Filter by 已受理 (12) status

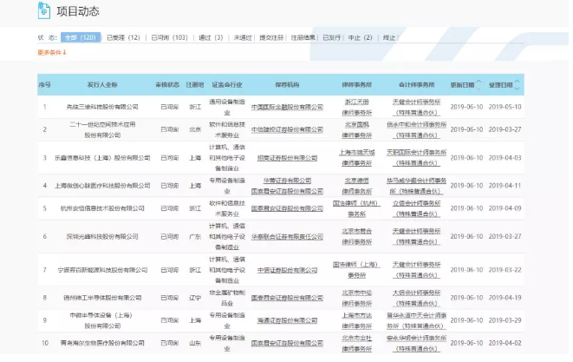pos(123,38)
